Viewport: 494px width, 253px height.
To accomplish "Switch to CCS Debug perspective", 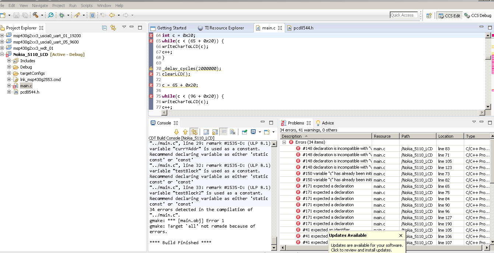I will 478,15.
